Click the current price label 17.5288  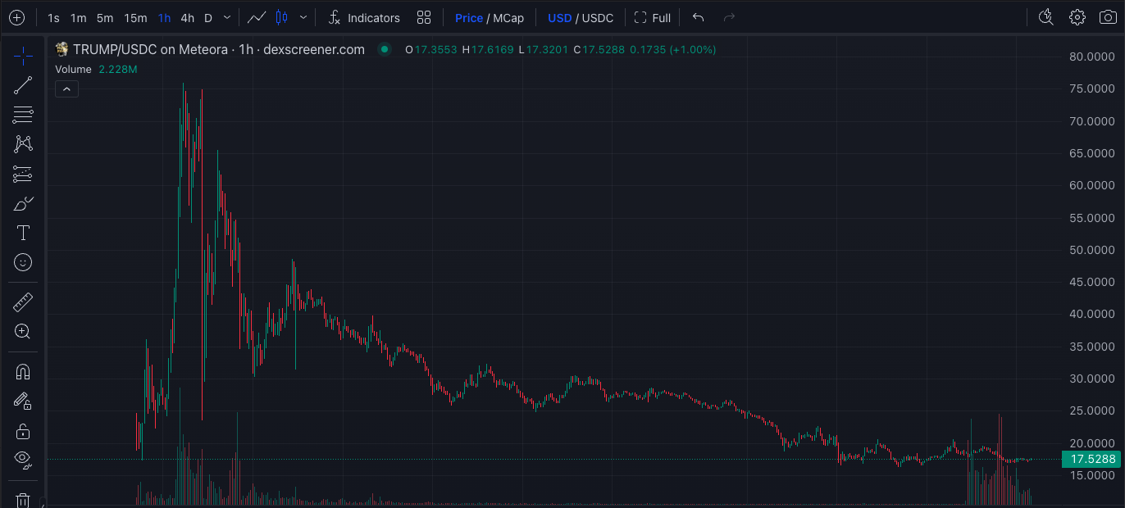pos(1093,459)
